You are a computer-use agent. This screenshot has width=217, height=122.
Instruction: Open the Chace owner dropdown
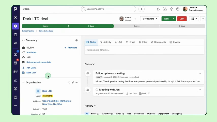135,19
